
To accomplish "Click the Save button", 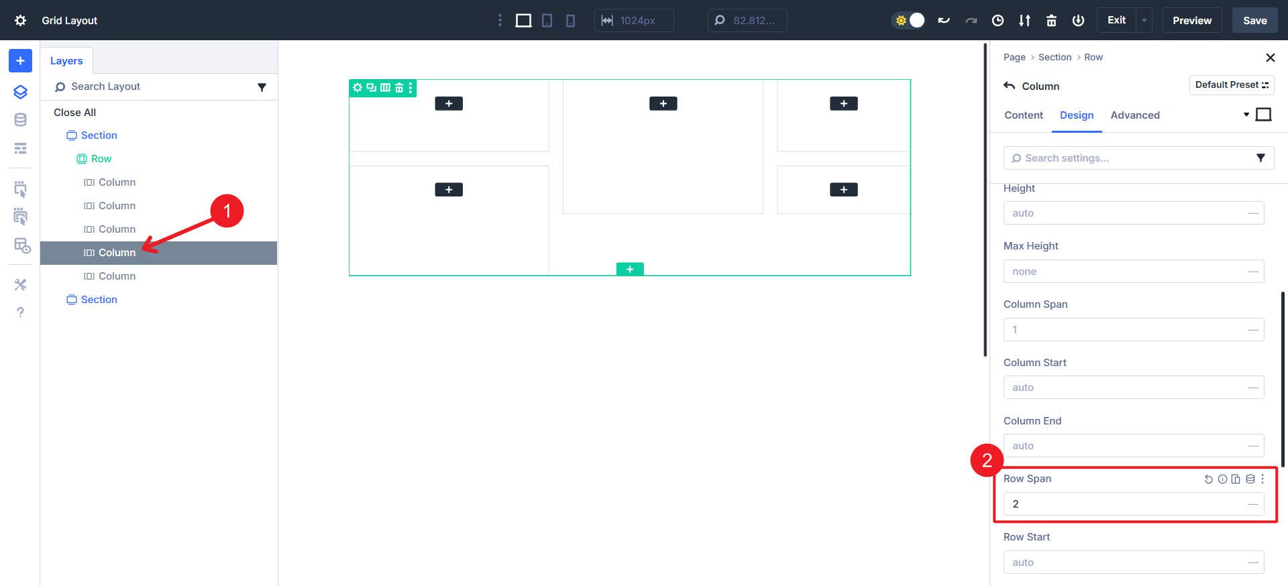I will pos(1254,20).
